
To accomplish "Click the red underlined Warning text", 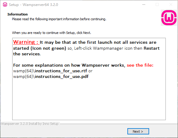I will tap(26, 42).
